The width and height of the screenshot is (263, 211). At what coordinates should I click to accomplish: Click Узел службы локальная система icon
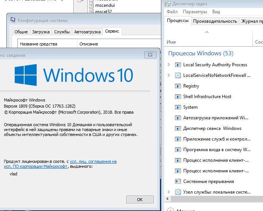coord(178,192)
